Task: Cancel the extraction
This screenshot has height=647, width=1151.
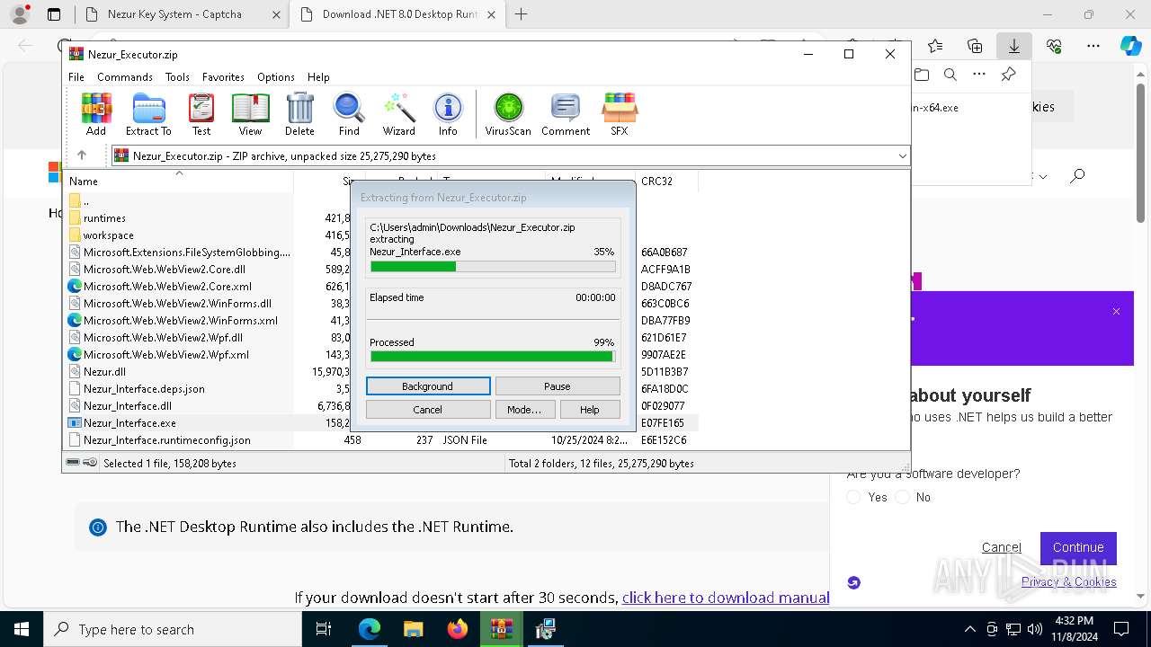Action: click(x=428, y=409)
